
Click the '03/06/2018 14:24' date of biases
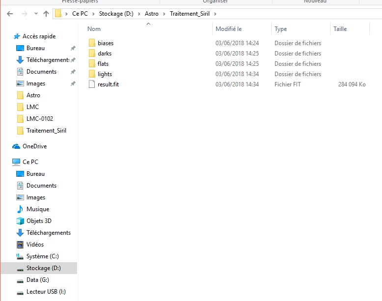237,43
